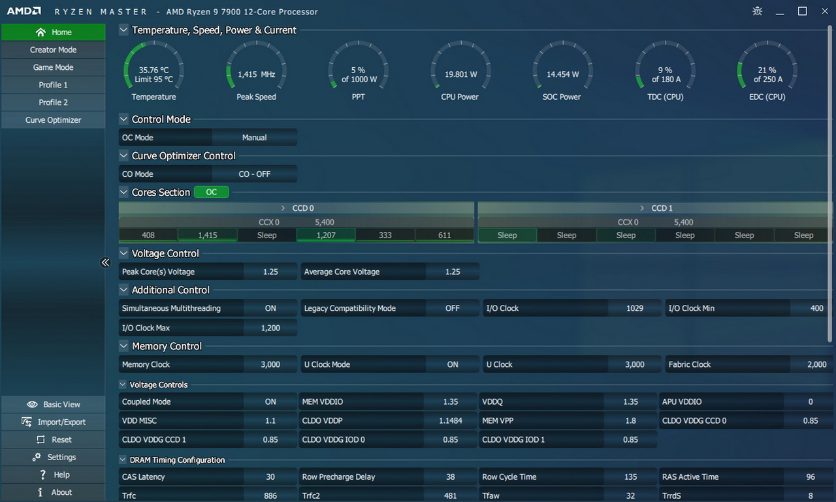Click the Trfc 886 value

point(270,495)
